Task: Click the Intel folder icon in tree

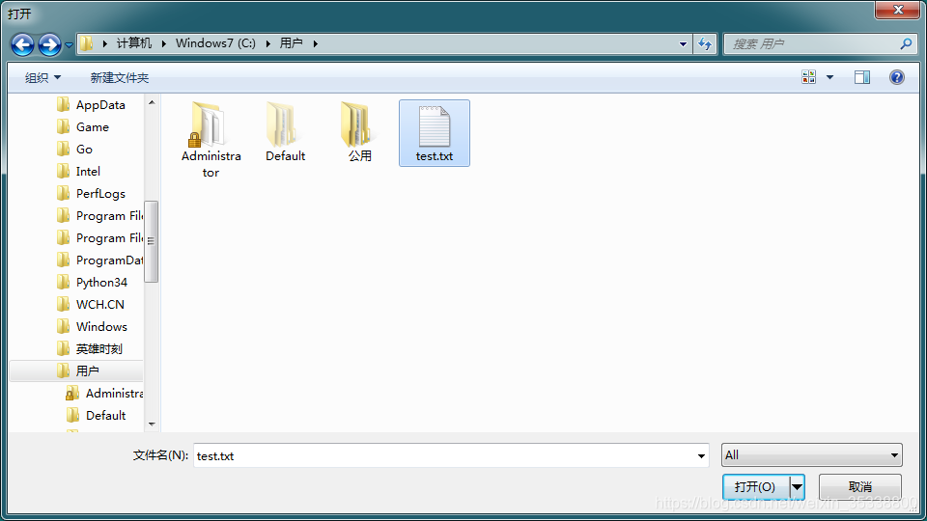Action: (x=64, y=172)
